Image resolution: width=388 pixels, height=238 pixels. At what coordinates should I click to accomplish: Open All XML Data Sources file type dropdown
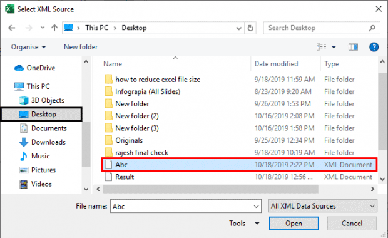coord(323,206)
